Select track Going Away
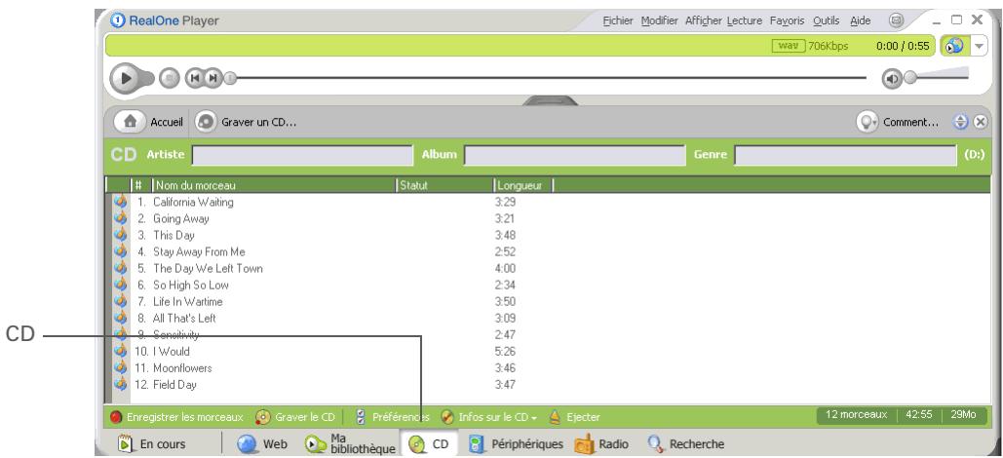Image resolution: width=1003 pixels, height=458 pixels. 181,218
